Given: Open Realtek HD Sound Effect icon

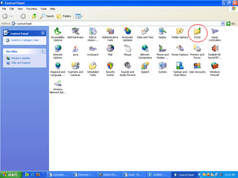Looking at the screenshot, I should click(215, 52).
